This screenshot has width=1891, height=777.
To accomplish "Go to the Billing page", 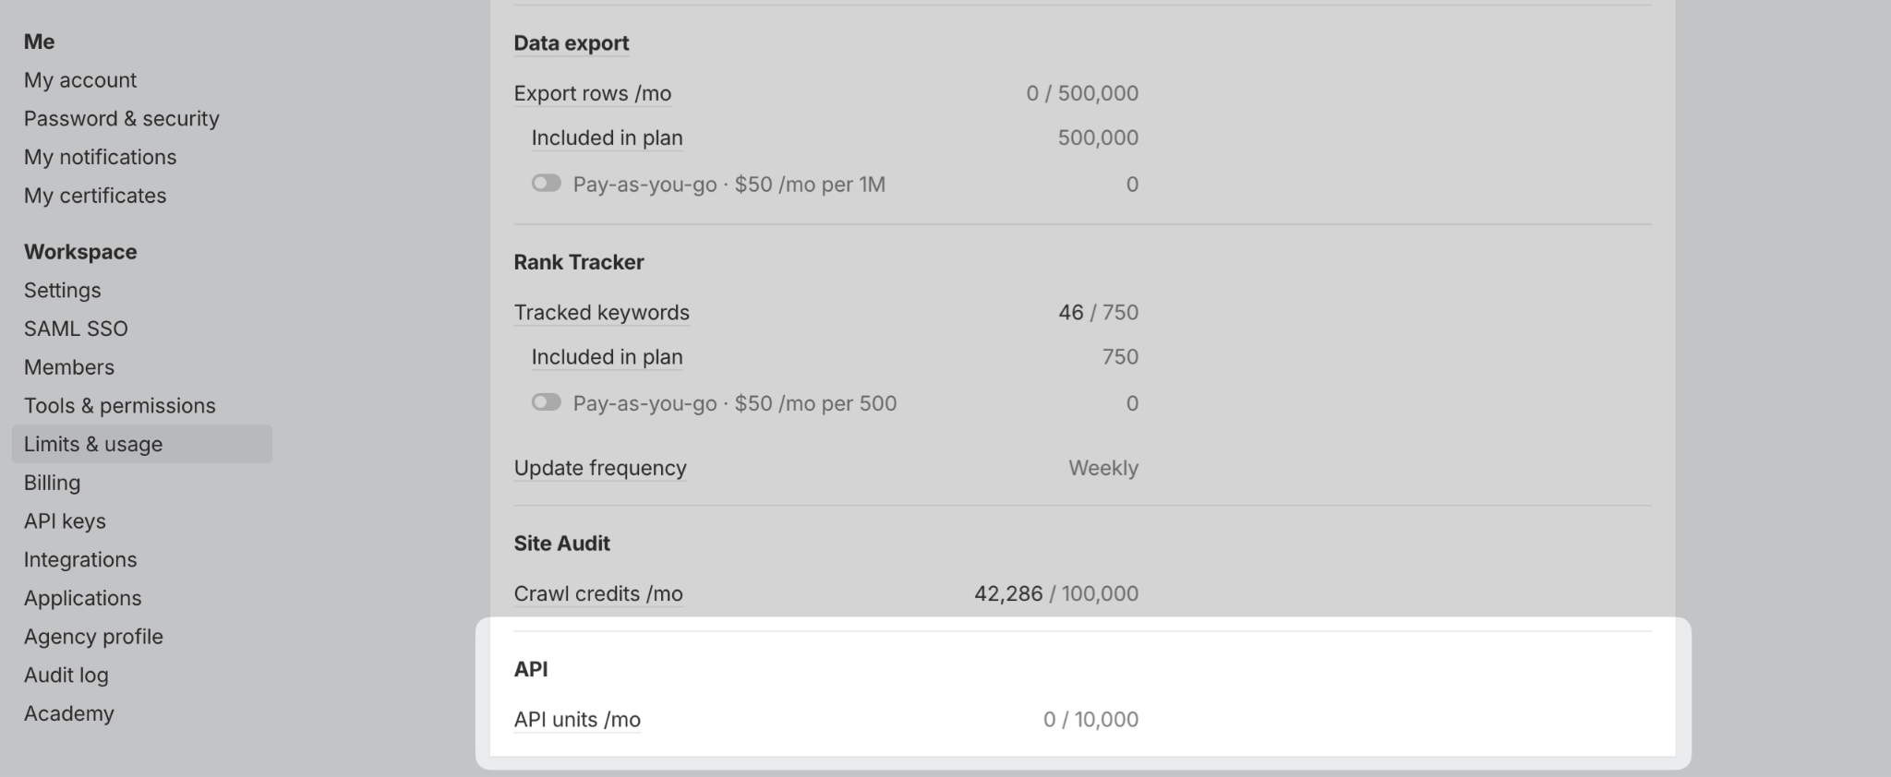I will point(52,483).
